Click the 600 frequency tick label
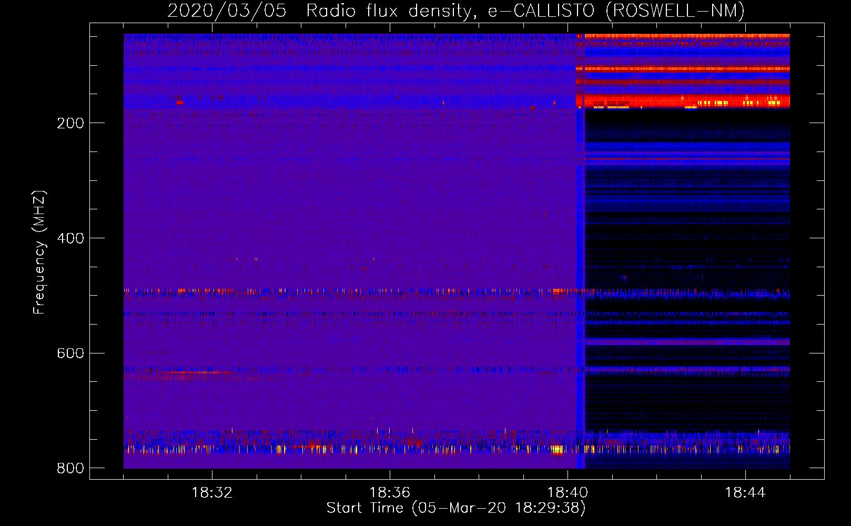 tap(70, 353)
